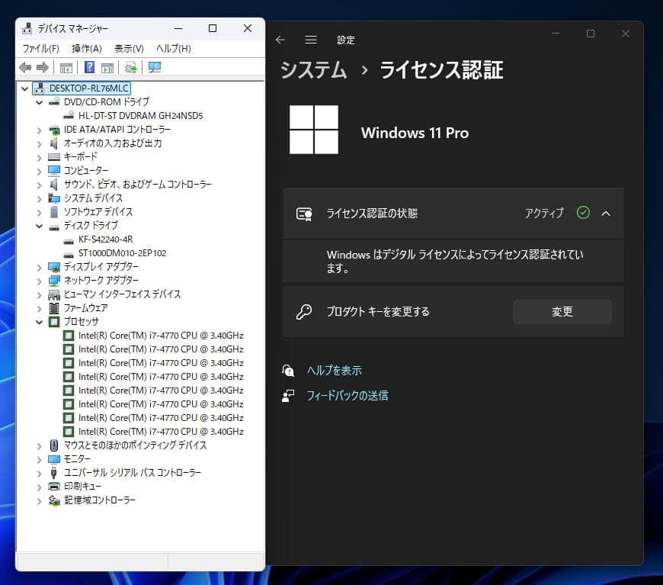Click the Properties icon in Device Manager toolbar
Image resolution: width=663 pixels, height=585 pixels.
pyautogui.click(x=107, y=67)
